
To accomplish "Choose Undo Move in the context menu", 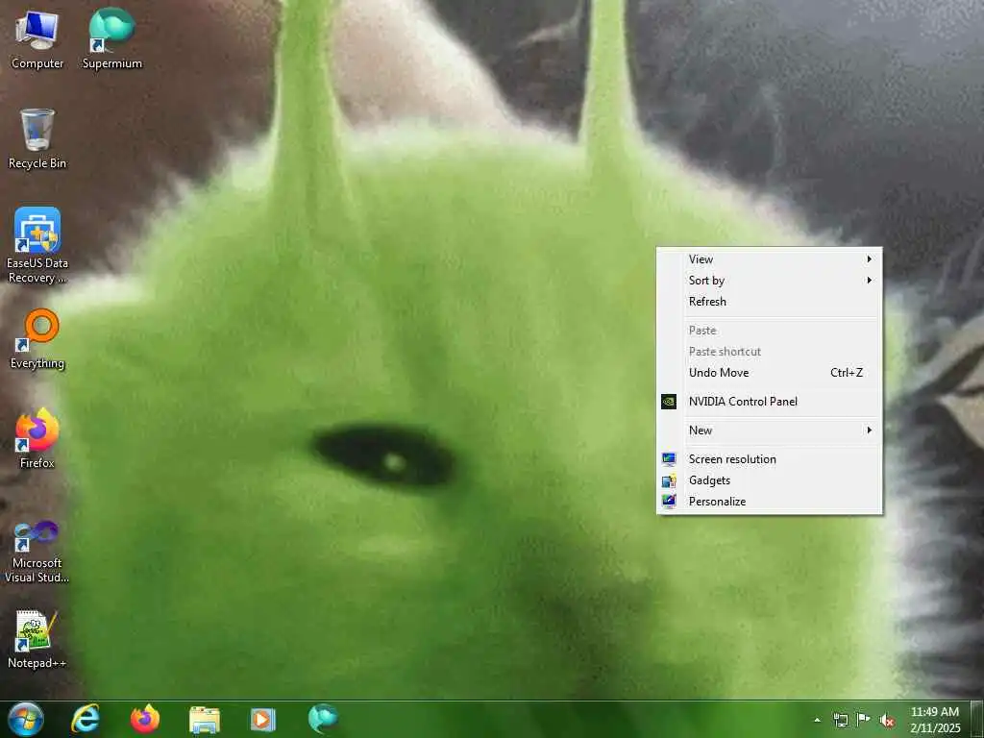I will [770, 373].
